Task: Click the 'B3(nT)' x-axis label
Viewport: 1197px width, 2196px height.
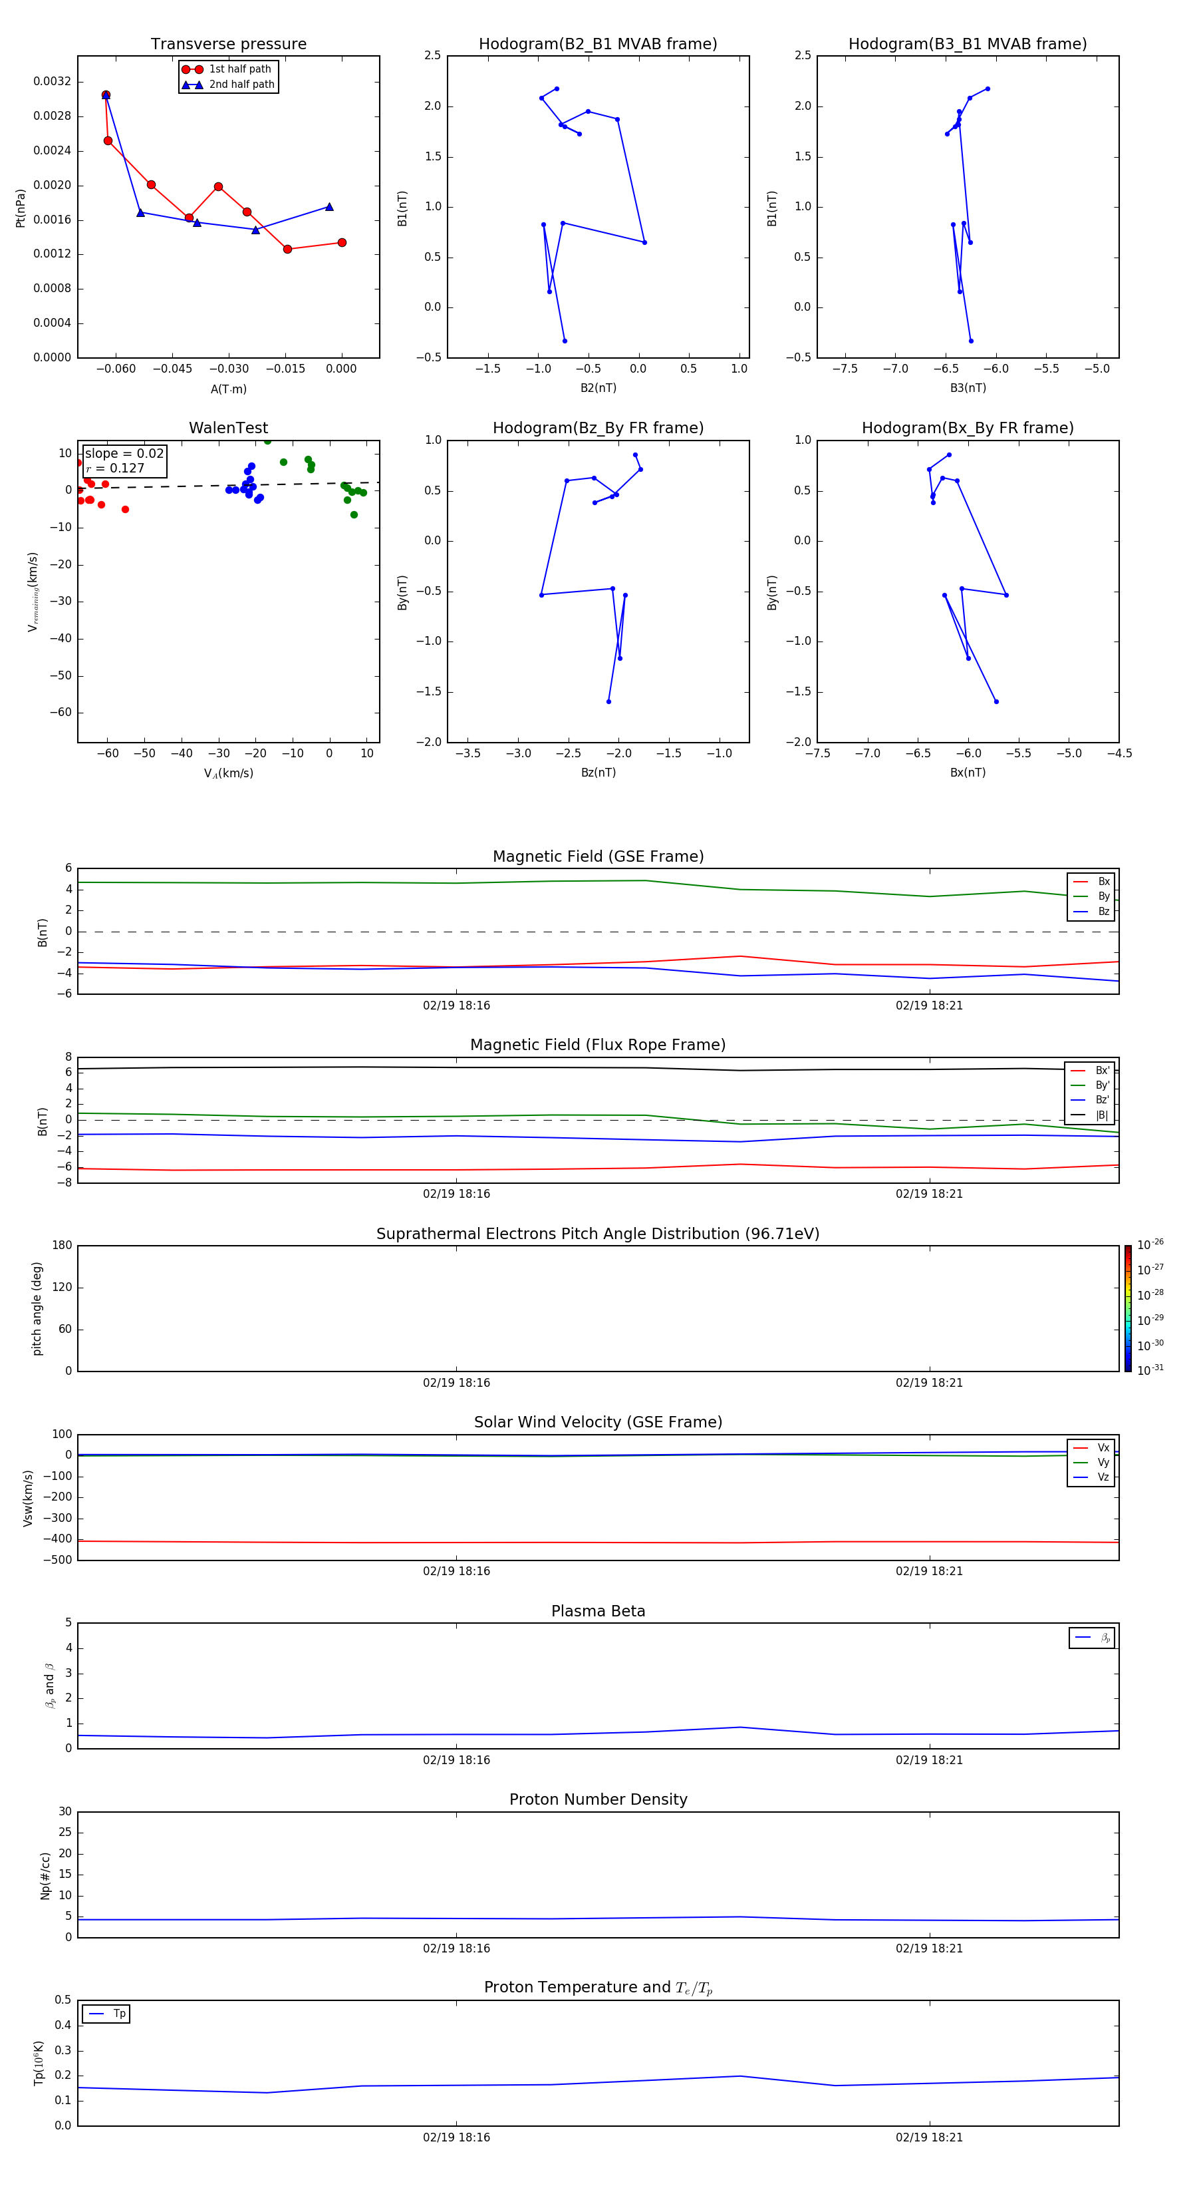Action: [x=968, y=388]
